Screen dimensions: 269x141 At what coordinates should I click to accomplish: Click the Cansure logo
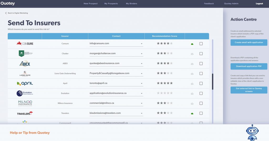click(x=25, y=43)
